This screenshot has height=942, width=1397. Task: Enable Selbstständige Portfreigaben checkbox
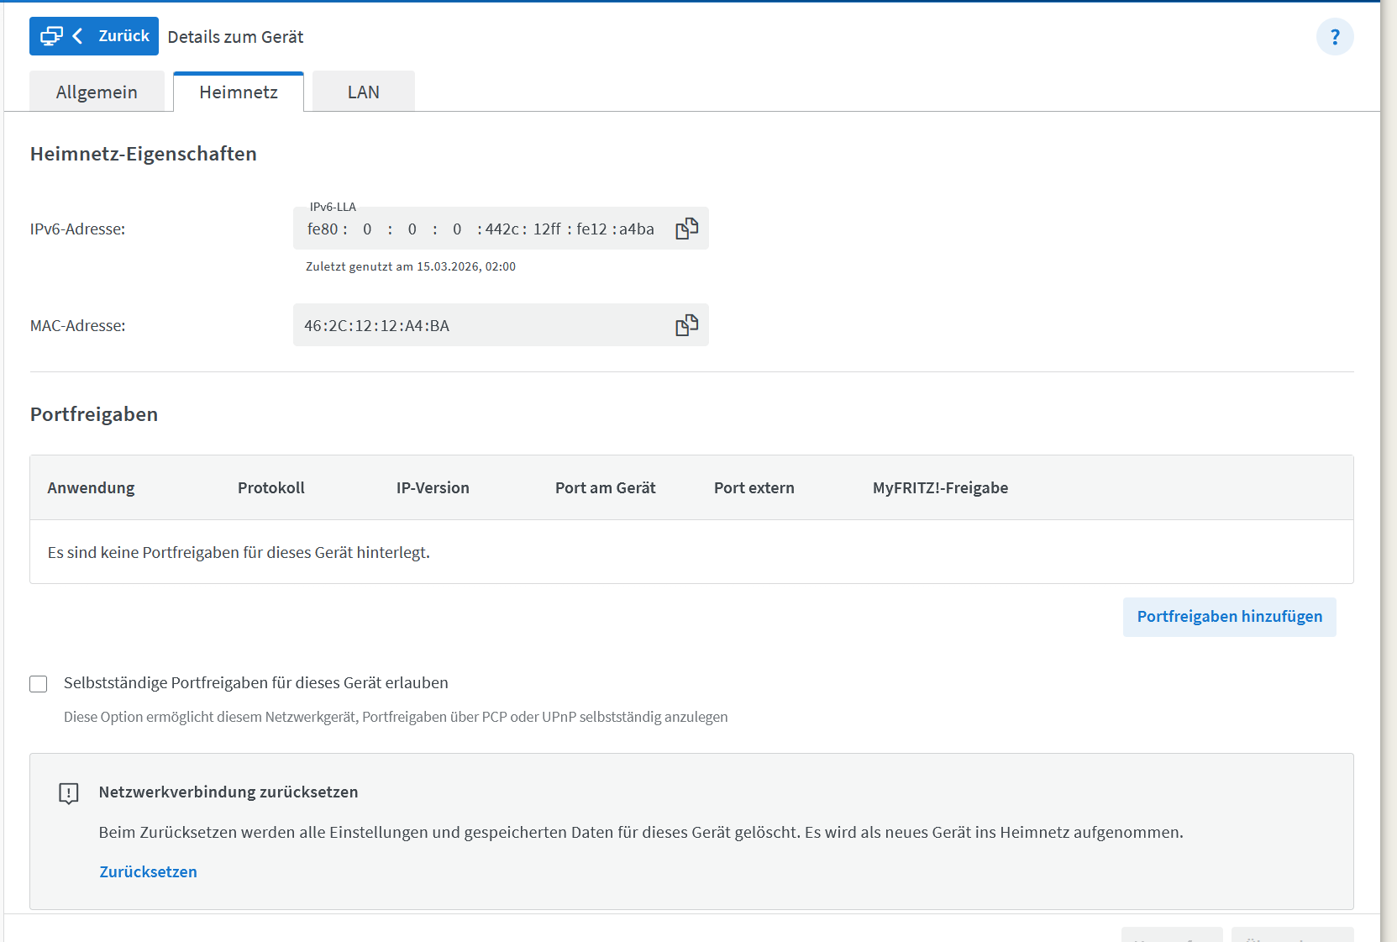click(x=39, y=684)
